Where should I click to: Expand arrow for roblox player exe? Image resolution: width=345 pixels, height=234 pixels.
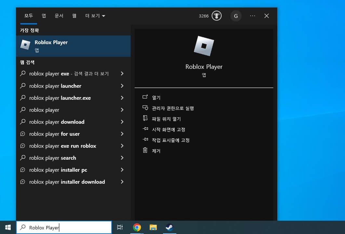[x=122, y=73]
